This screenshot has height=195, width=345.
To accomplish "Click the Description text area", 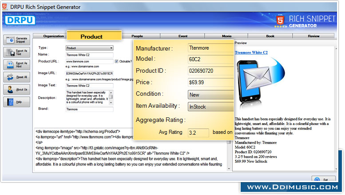I will pos(87,97).
